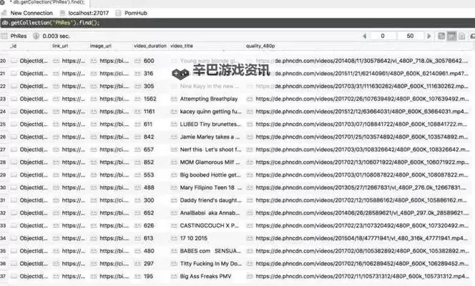Click the database icon beside the database name
The image size is (475, 286).
click(x=119, y=13)
